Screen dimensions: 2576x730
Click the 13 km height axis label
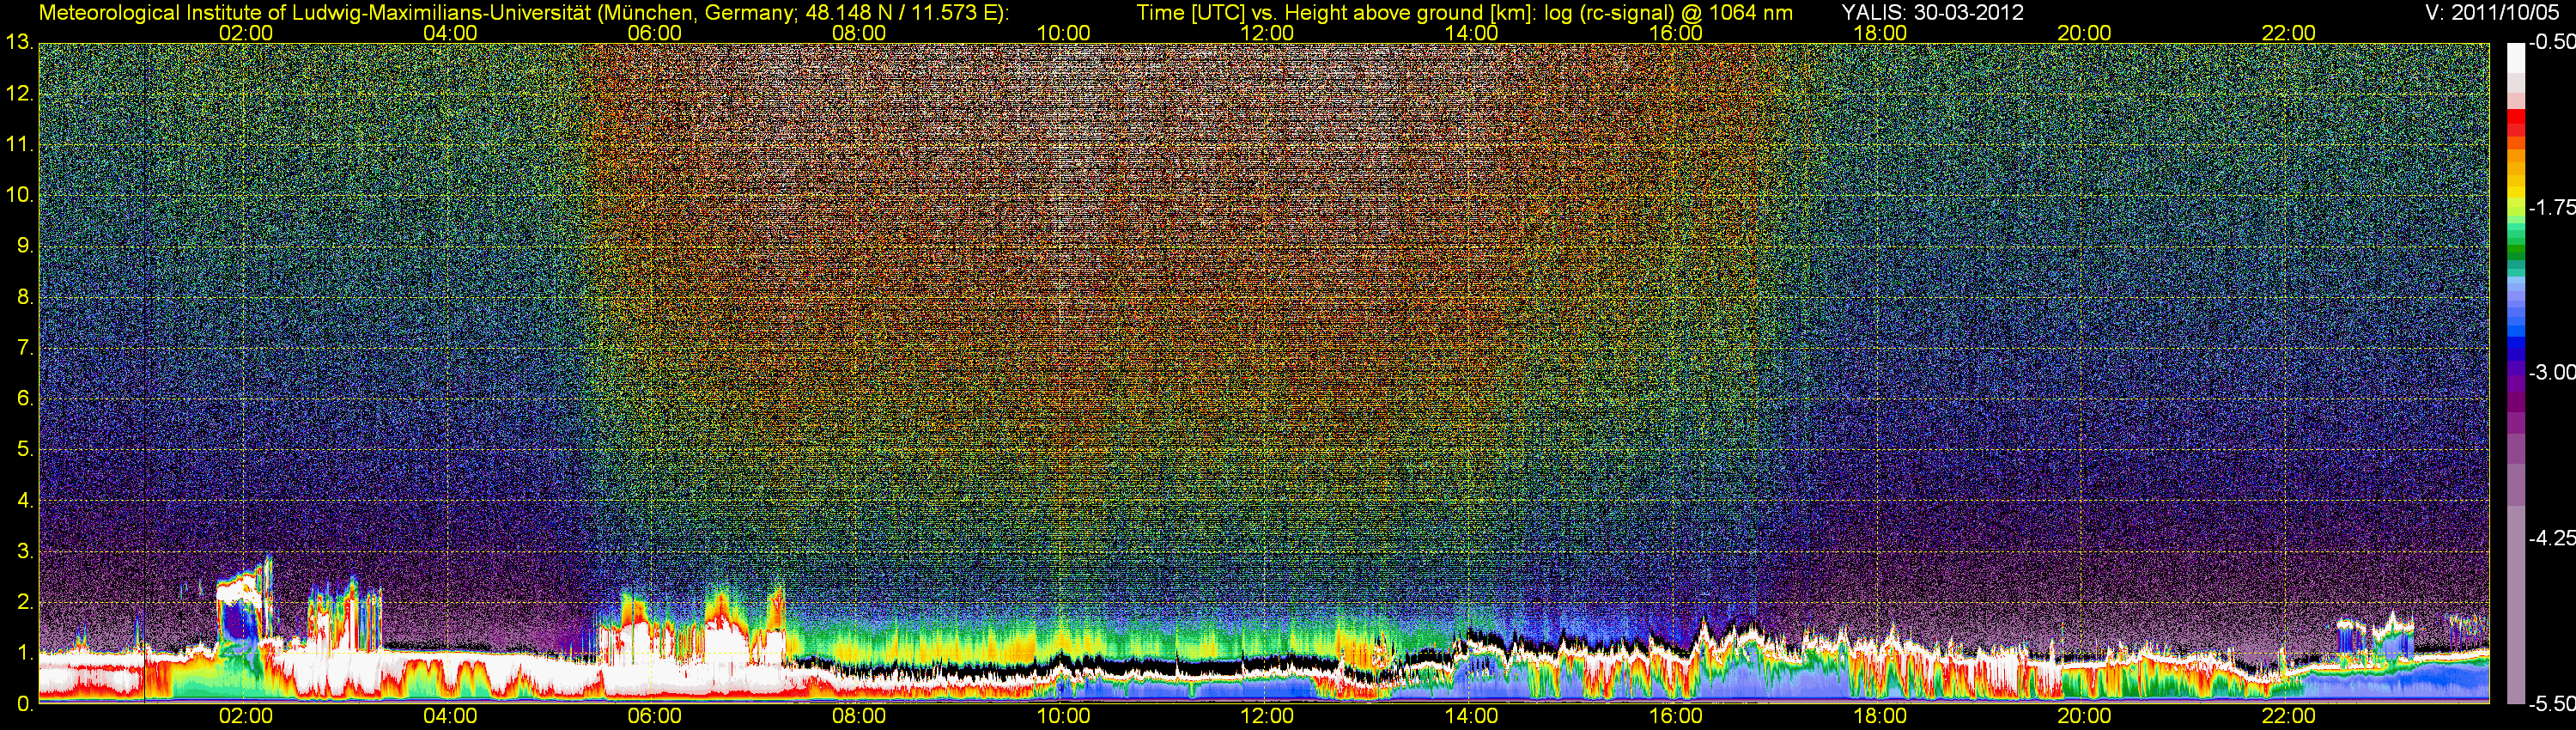pyautogui.click(x=19, y=43)
